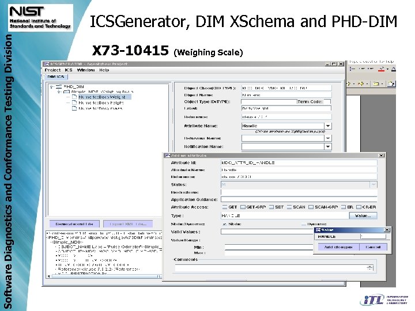Screen dimensions: 415x311
Task: Click the Export XML file button
Action: 128,224
